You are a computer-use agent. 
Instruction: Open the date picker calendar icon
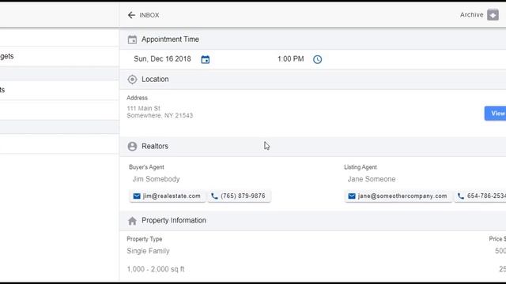[x=206, y=59]
